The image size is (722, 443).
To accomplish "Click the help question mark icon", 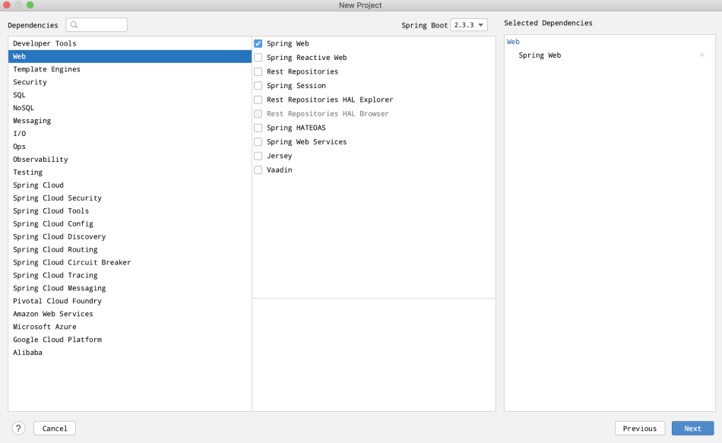I will (x=18, y=429).
